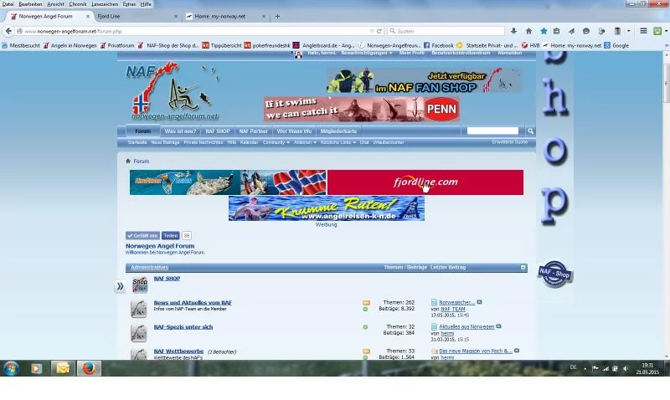Click the PENN advertisement banner

[362, 109]
